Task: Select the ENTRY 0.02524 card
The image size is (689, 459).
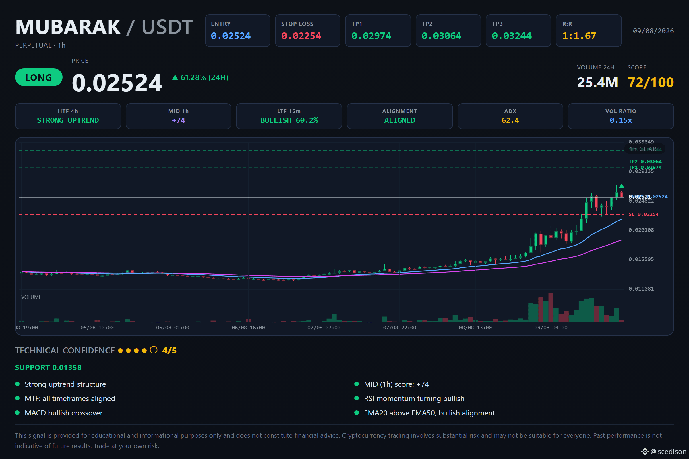Action: click(238, 31)
